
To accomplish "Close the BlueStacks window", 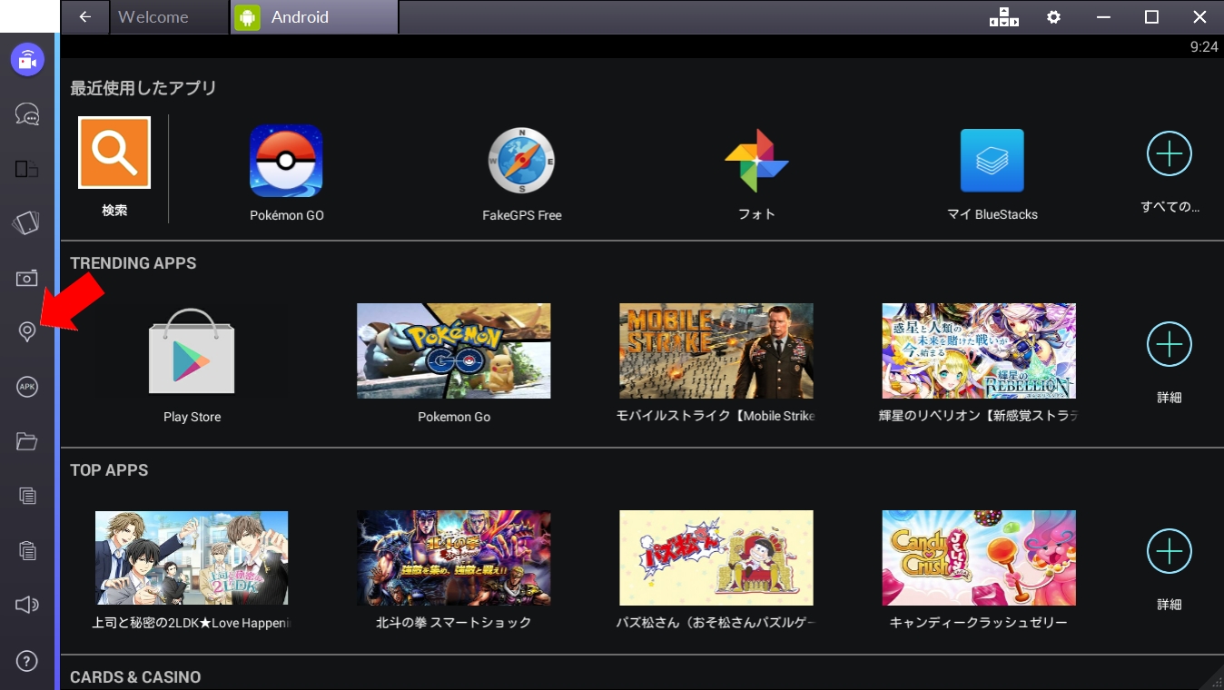I will [x=1199, y=17].
